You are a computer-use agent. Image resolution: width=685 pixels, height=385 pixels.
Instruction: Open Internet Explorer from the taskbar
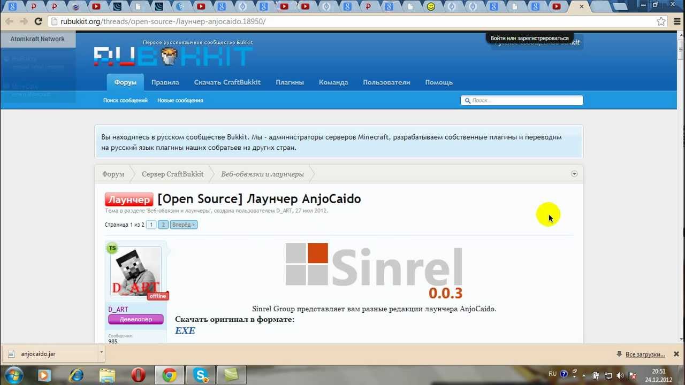tap(76, 375)
